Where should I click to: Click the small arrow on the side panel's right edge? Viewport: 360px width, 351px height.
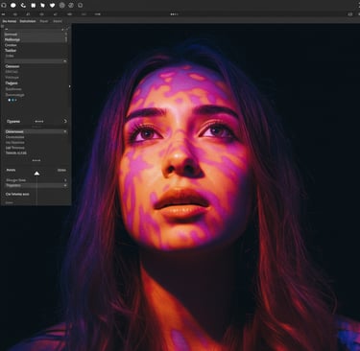coord(69,86)
